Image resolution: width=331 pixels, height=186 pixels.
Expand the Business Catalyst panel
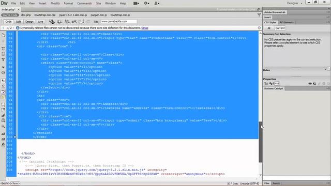pyautogui.click(x=274, y=88)
